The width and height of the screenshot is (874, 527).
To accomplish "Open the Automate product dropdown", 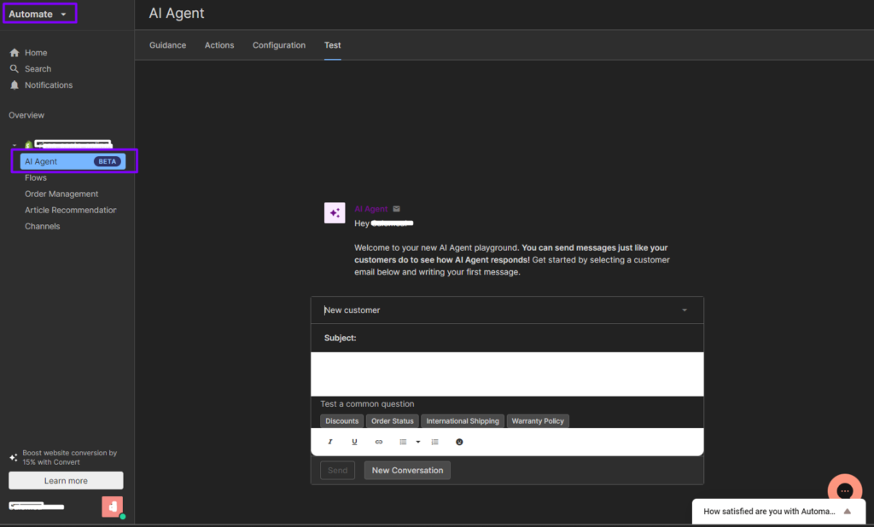I will (39, 14).
